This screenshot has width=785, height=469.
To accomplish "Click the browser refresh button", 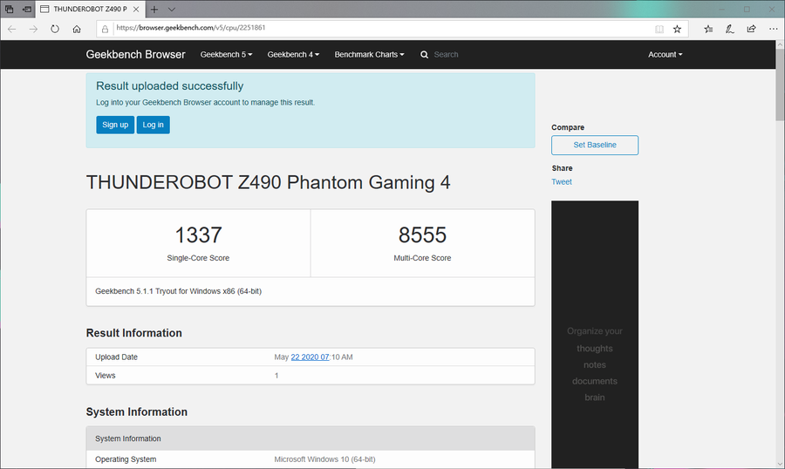I will click(54, 28).
